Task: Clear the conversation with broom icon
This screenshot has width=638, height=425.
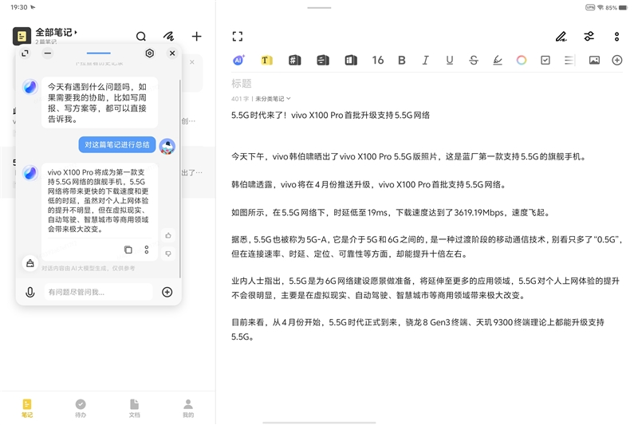Action: coord(30,263)
